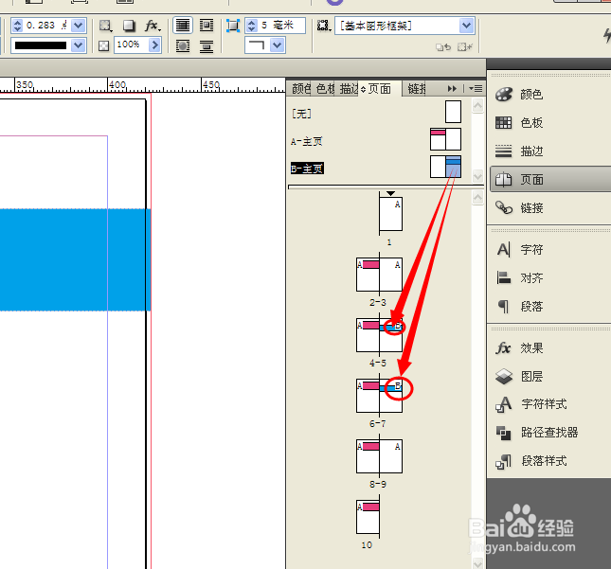Select the spread 2-3 thumbnail

coord(379,275)
